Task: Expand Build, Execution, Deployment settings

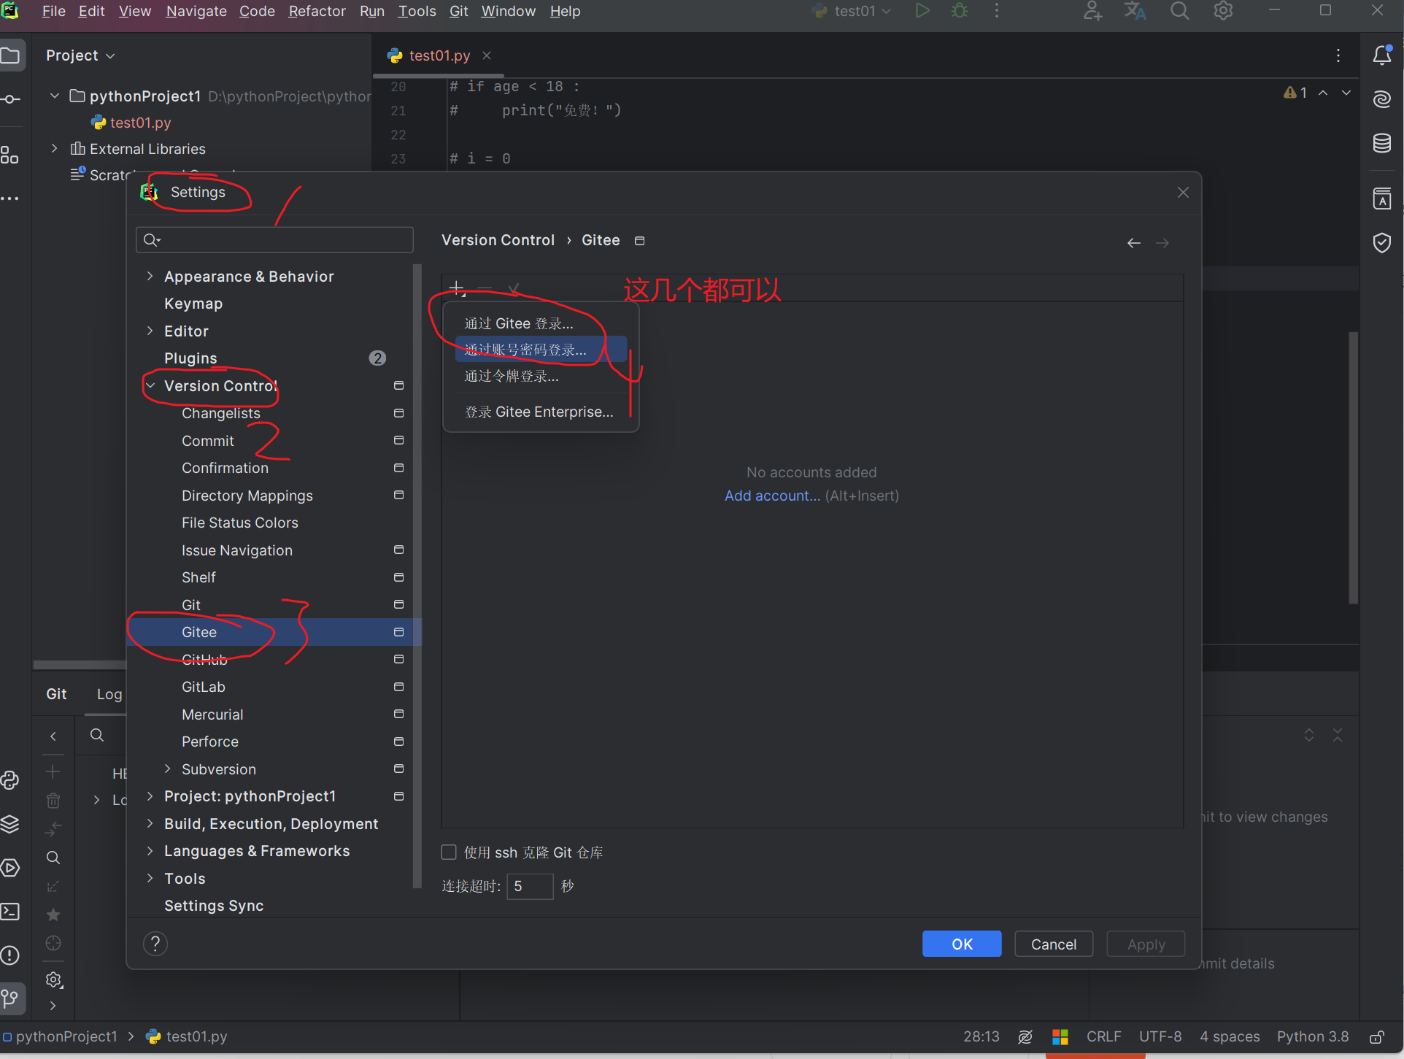Action: 150,823
